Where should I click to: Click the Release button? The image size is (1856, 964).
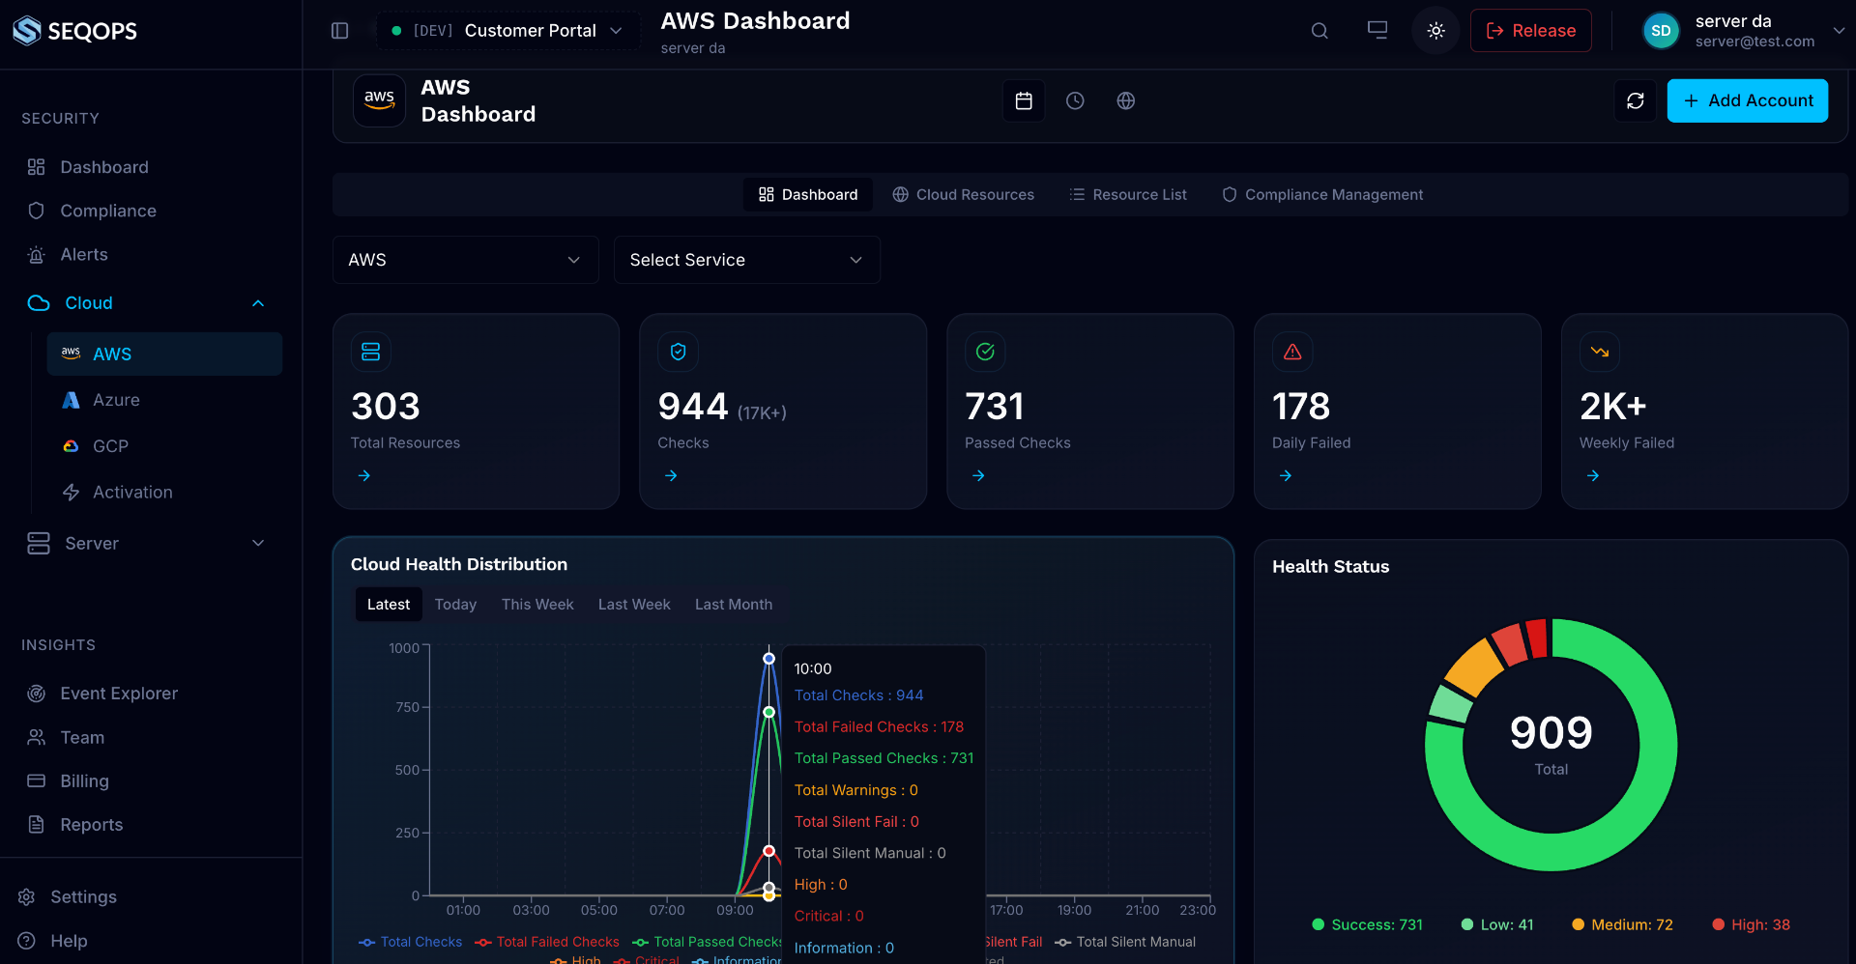point(1530,31)
